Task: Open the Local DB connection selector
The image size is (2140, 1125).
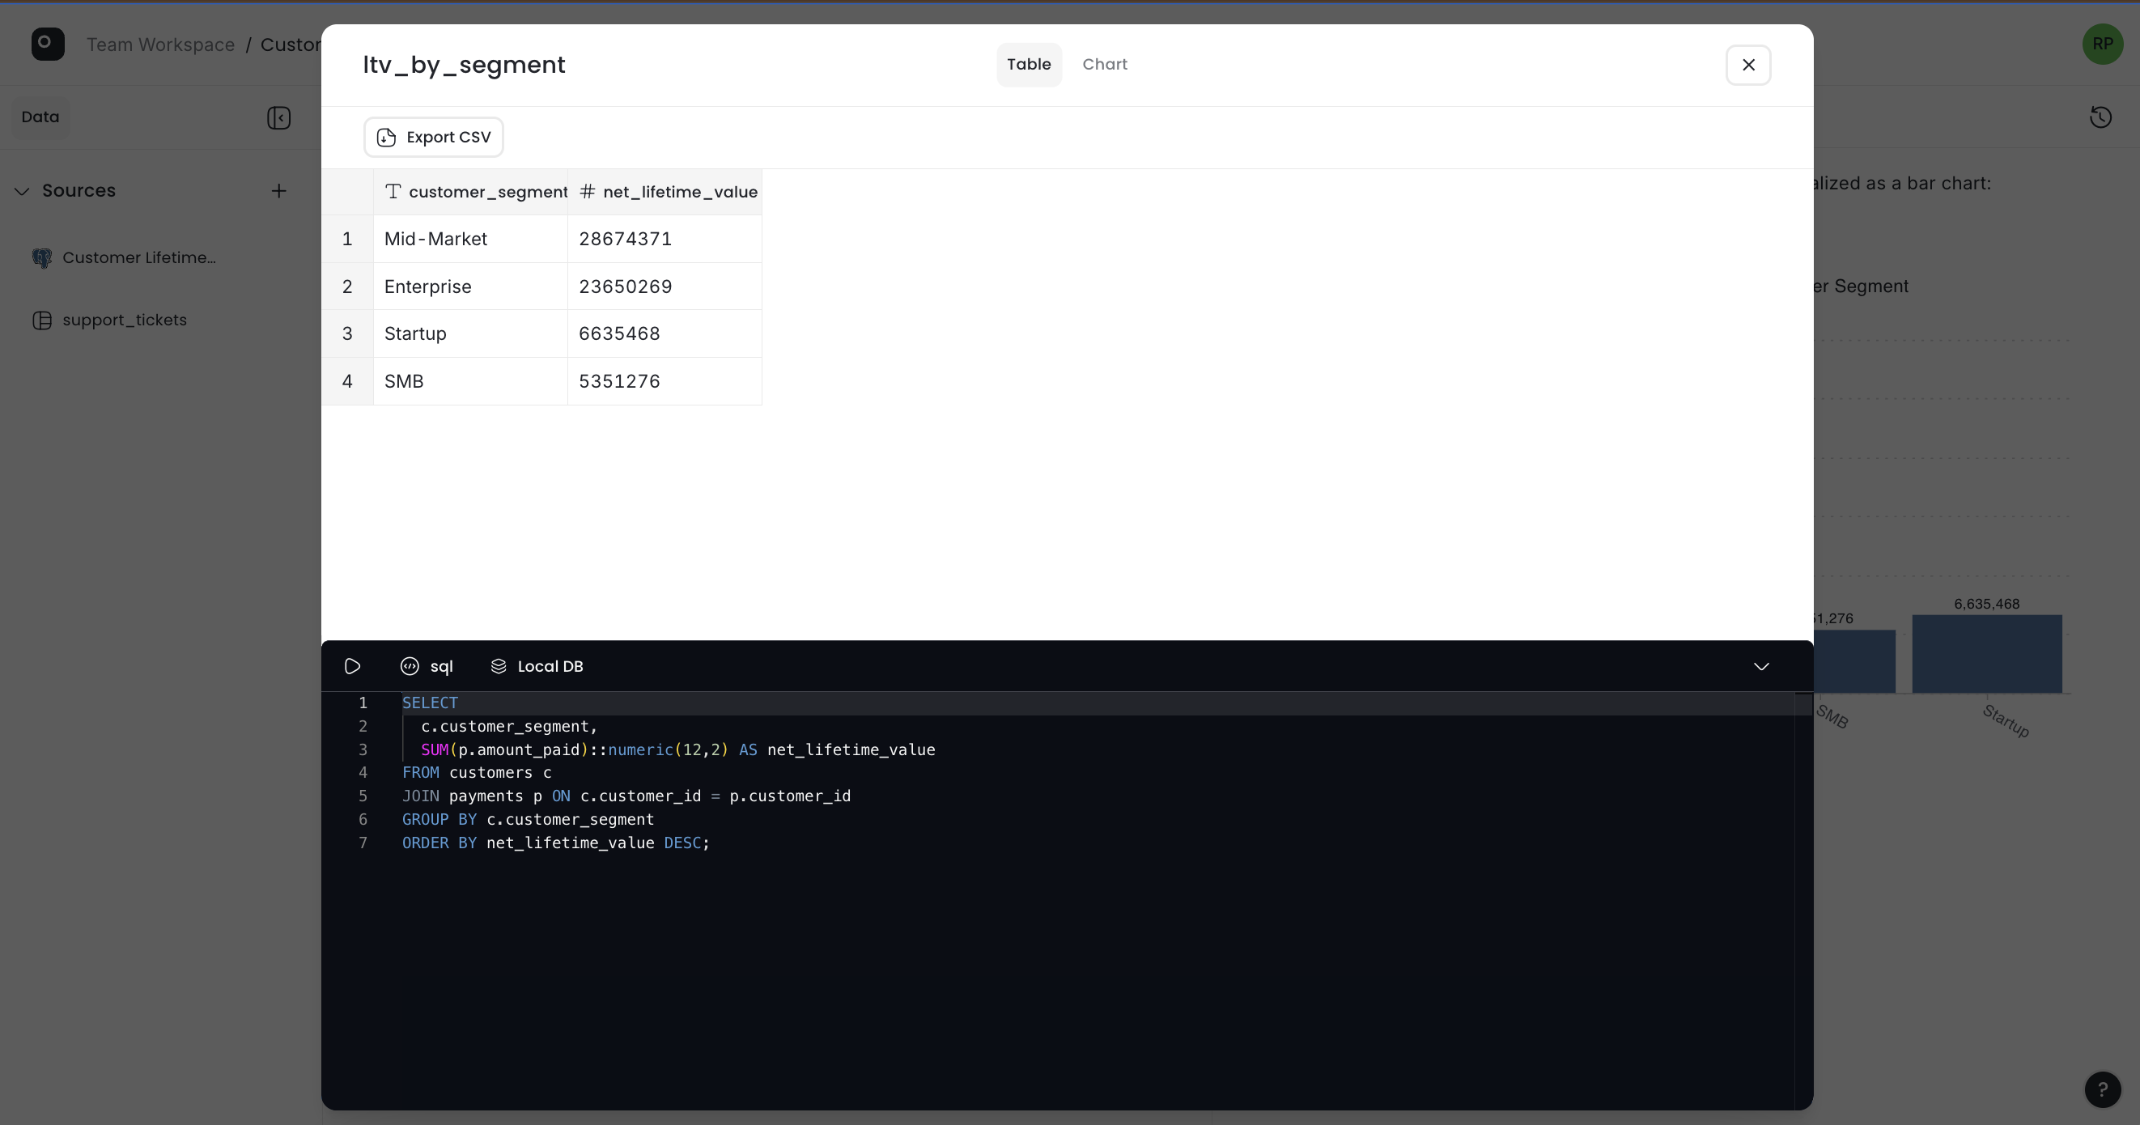Action: point(537,666)
